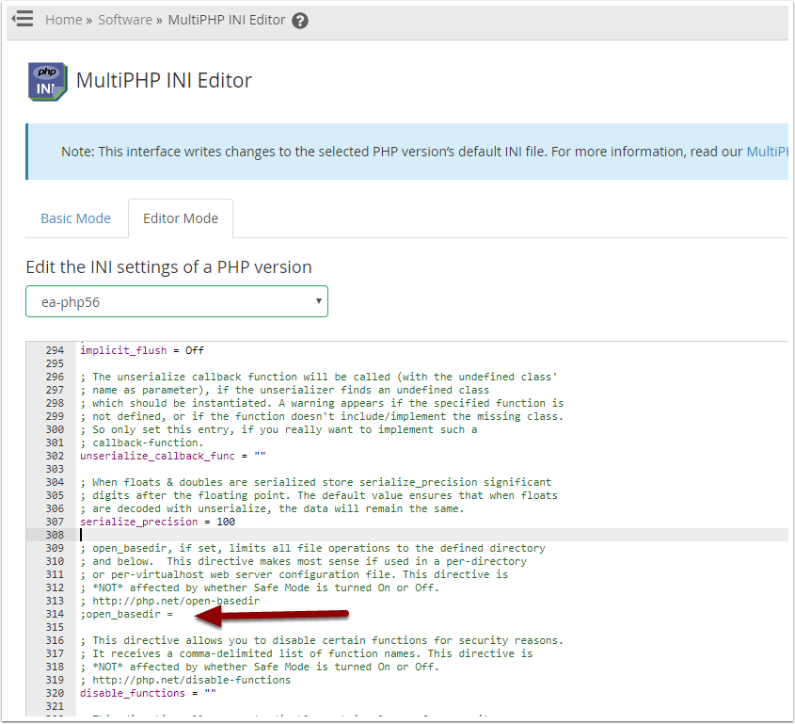Click line number 307 in the gutter
Image resolution: width=795 pixels, height=724 pixels.
[x=55, y=523]
